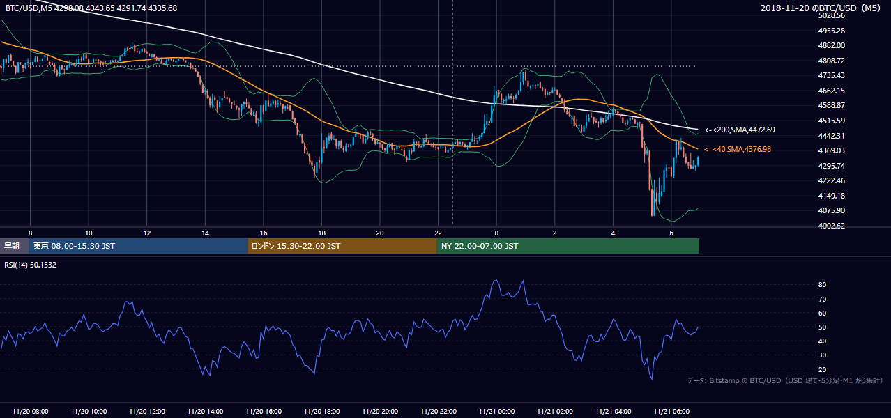
Task: Click price axis value 5028.56
Action: pos(832,15)
